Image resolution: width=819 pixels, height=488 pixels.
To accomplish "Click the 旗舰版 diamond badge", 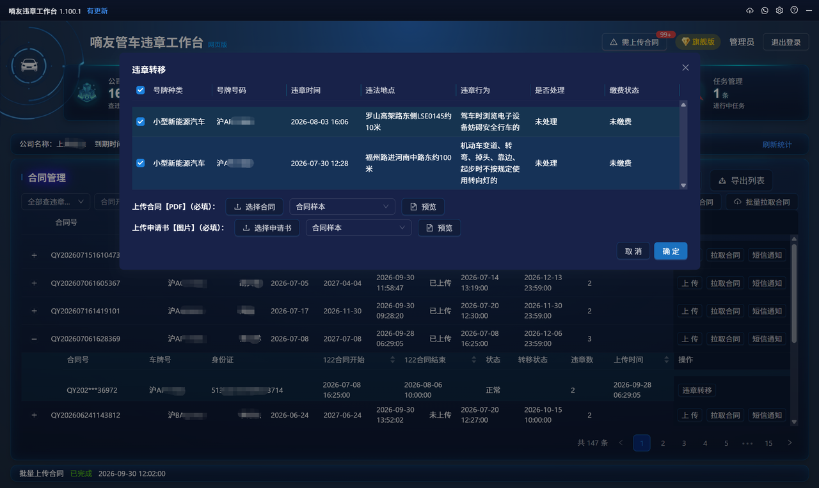I will (699, 42).
